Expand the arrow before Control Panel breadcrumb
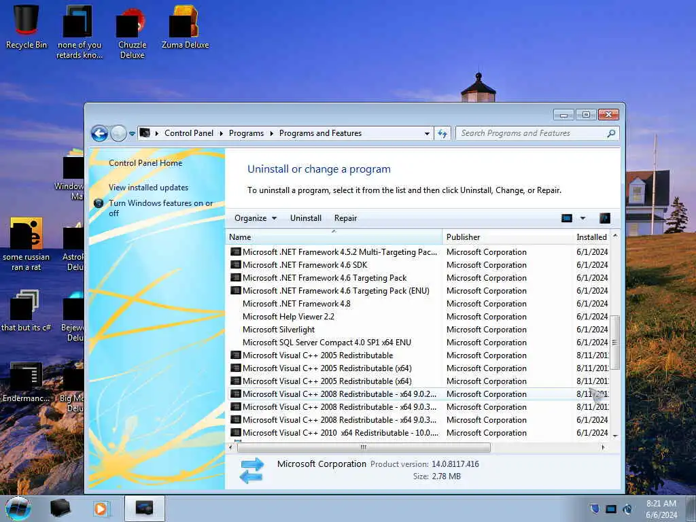Viewport: 696px width, 522px height. click(x=157, y=133)
